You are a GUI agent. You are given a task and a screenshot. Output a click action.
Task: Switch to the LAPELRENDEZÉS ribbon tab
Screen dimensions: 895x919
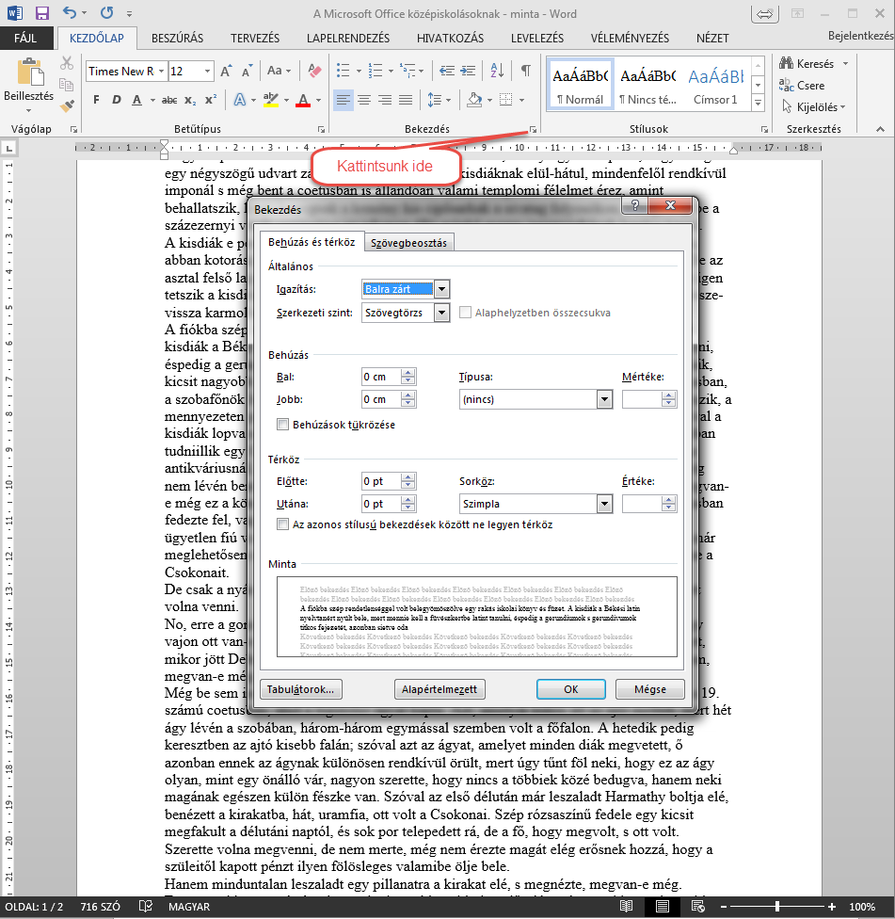tap(348, 38)
